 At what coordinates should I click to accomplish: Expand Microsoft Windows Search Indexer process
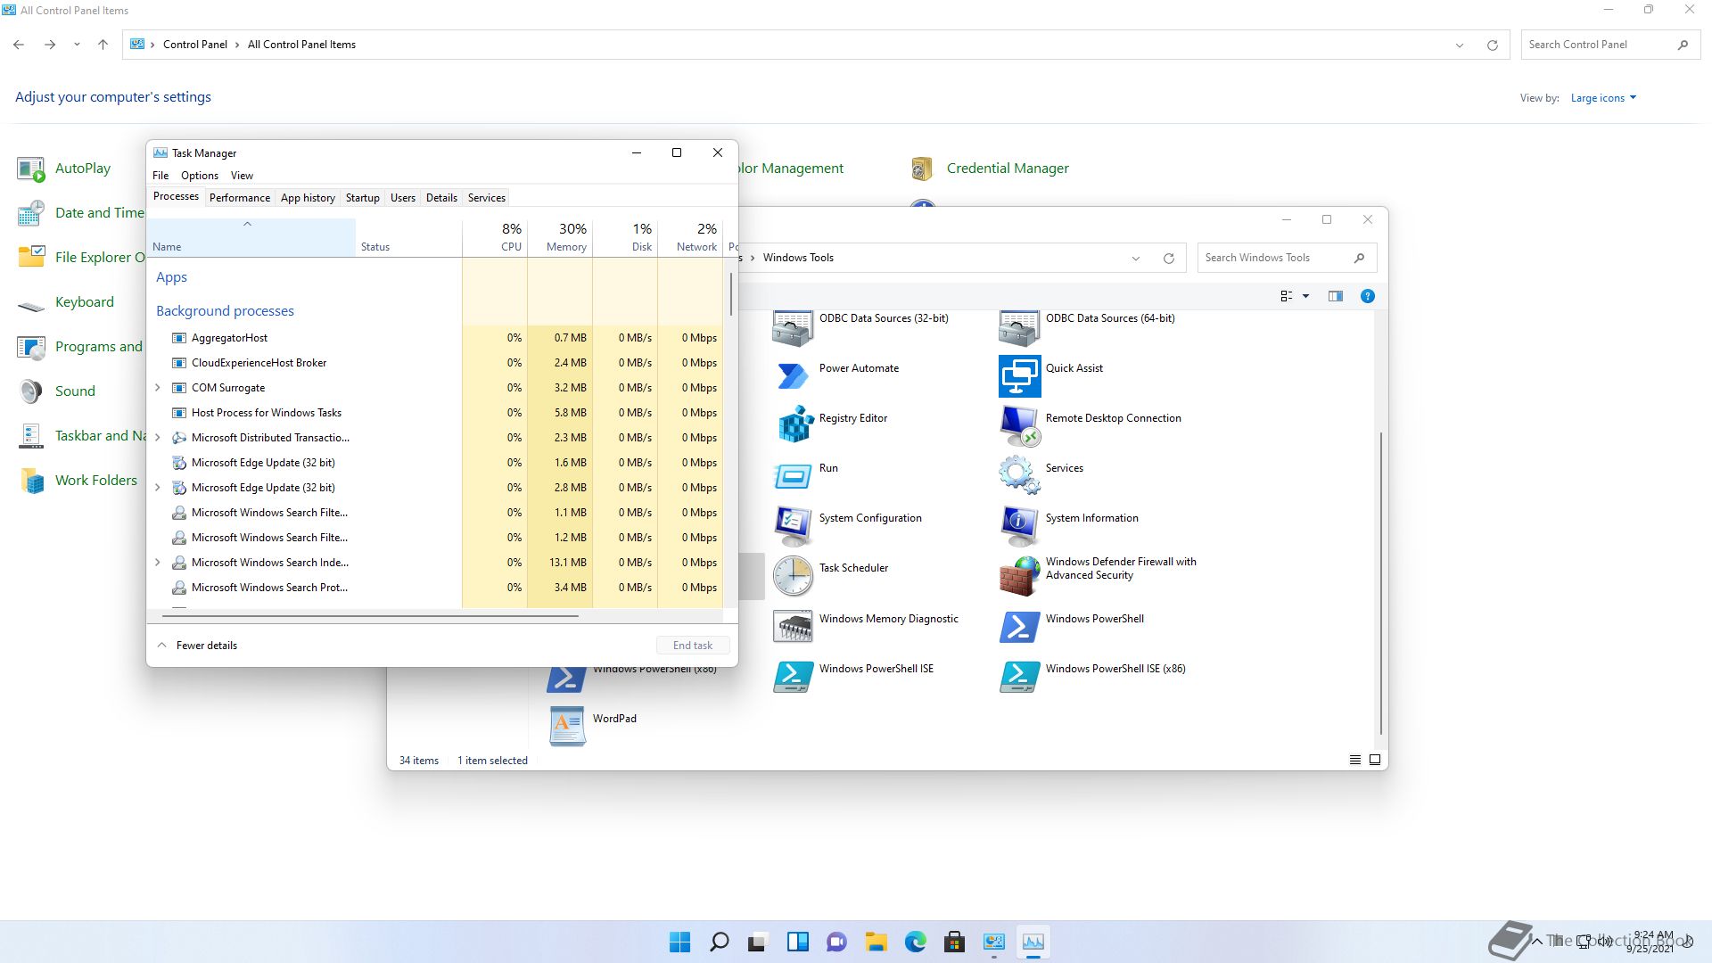[158, 563]
